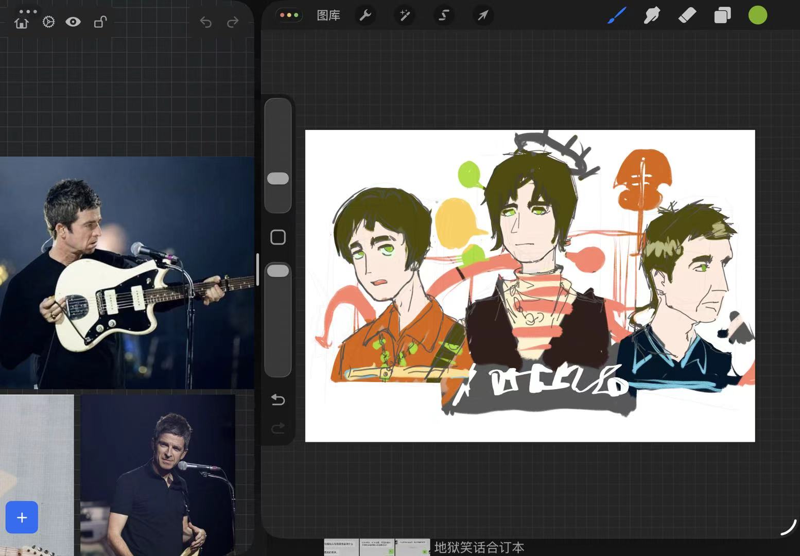Viewport: 800px width, 556px height.
Task: Open the Adjustments magic wand menu
Action: pyautogui.click(x=405, y=15)
